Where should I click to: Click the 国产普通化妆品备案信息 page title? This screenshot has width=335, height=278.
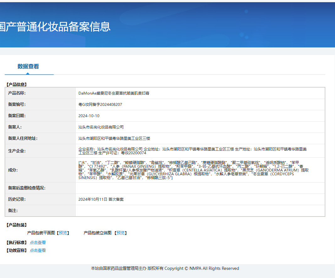55,27
